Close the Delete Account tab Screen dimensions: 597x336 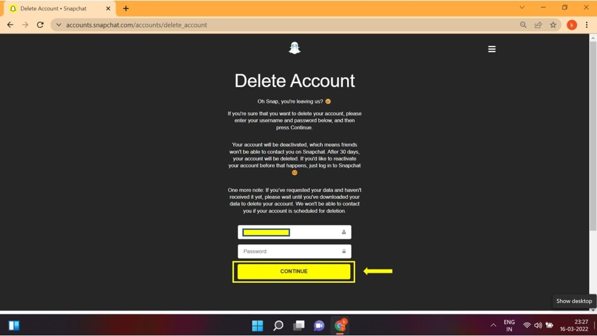(108, 9)
